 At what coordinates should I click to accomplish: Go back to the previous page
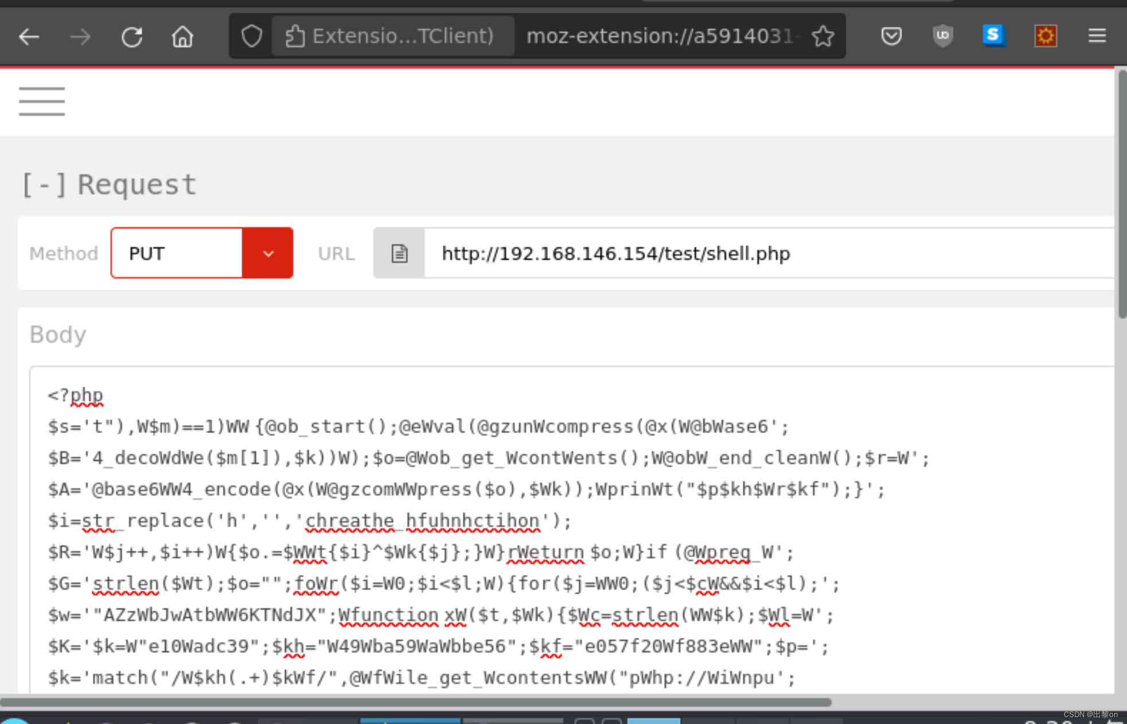(x=29, y=37)
